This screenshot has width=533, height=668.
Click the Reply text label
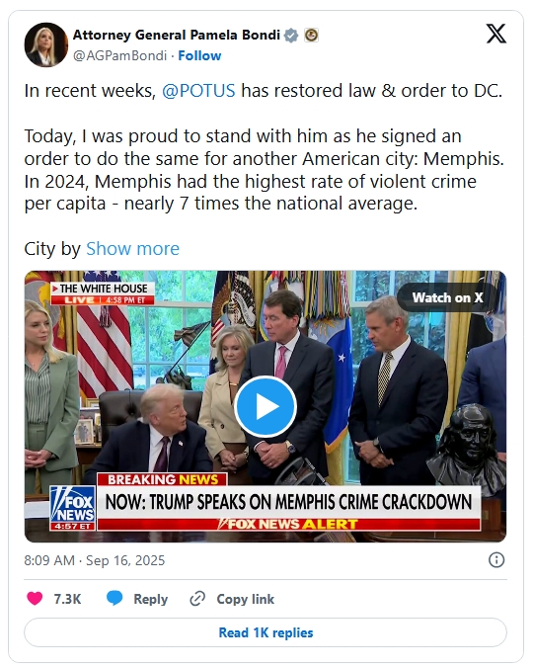click(x=151, y=599)
